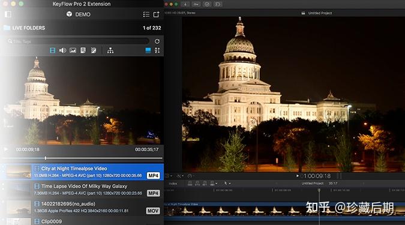
Task: Select the Clip0009 row
Action: pyautogui.click(x=82, y=221)
